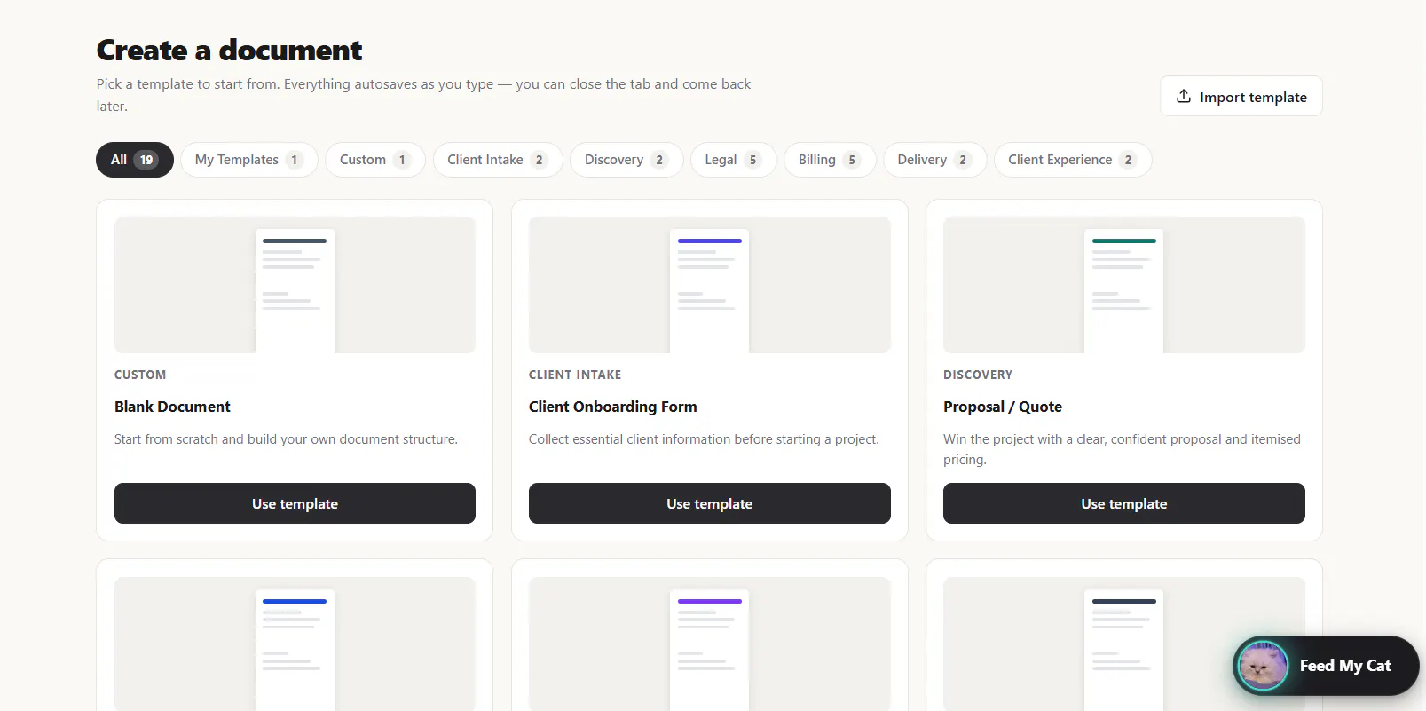Open the Blank Document preview thumbnail
Image resolution: width=1426 pixels, height=711 pixels.
[x=295, y=285]
